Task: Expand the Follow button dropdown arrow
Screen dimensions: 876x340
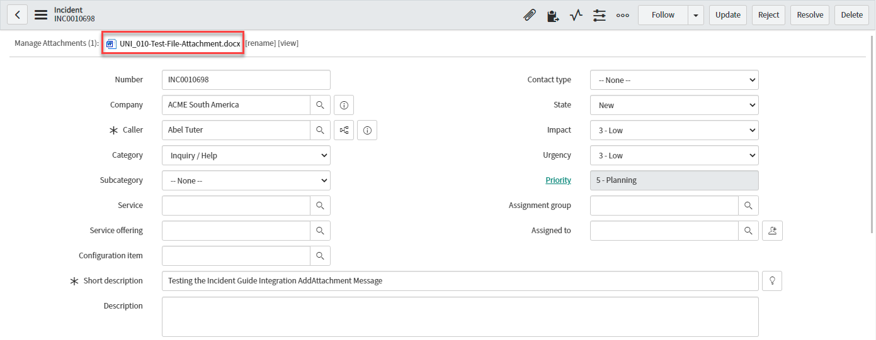Action: click(696, 15)
